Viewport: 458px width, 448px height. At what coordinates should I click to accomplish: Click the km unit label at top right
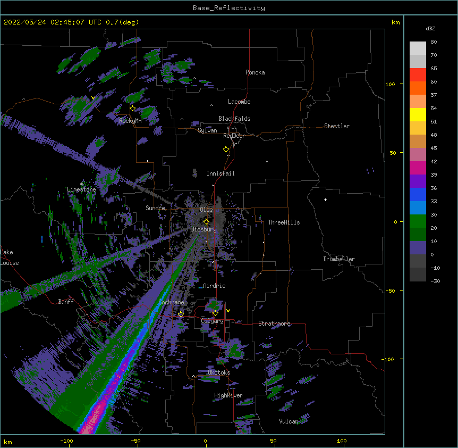tap(396, 22)
